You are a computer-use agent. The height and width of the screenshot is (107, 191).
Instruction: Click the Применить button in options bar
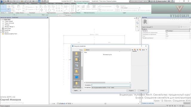pos(68,15)
